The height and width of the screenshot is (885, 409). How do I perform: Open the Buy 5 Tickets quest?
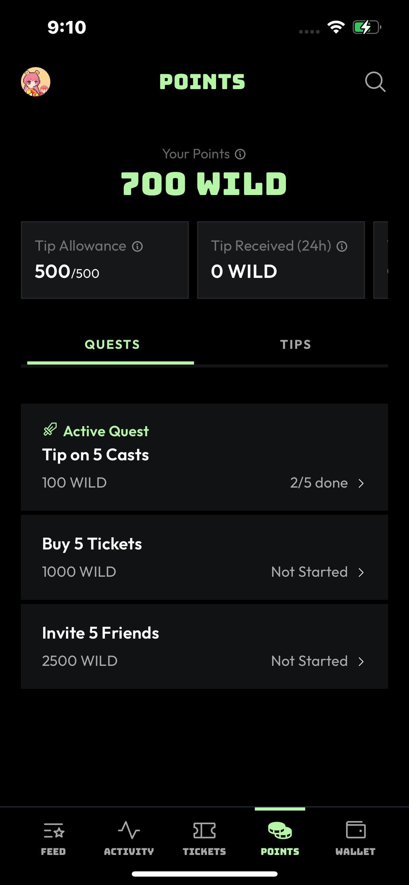(204, 557)
